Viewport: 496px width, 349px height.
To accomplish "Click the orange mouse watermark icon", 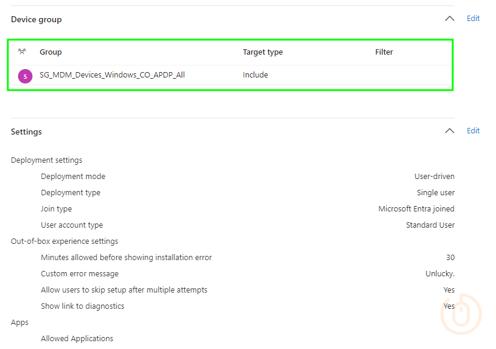I will [x=461, y=314].
